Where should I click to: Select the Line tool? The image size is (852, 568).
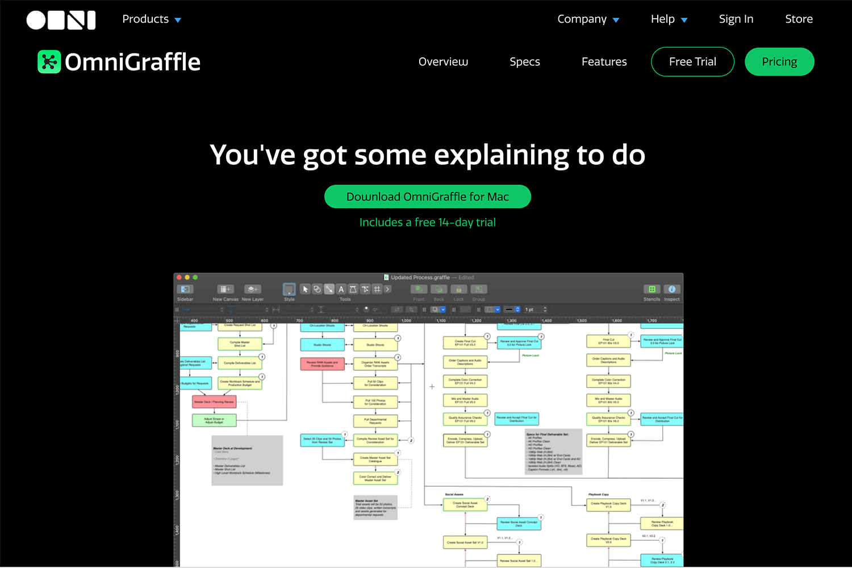[x=329, y=289]
